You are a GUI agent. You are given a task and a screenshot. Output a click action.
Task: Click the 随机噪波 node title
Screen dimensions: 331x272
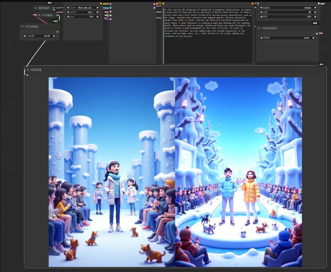pos(44,8)
